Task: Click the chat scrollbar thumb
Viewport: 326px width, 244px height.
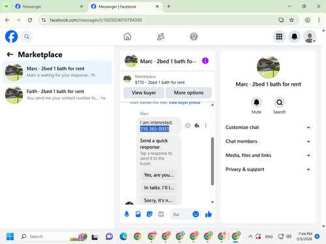Action: pos(213,161)
